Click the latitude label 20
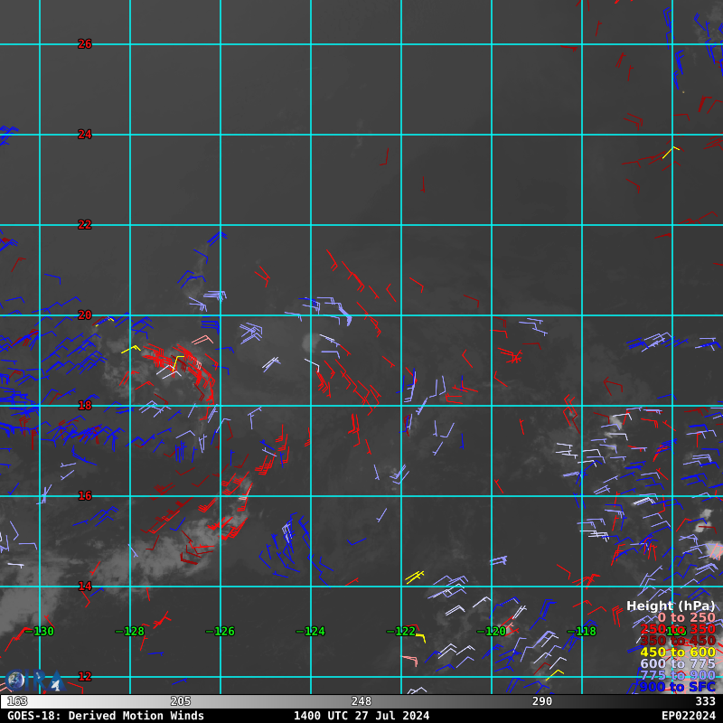 point(85,315)
